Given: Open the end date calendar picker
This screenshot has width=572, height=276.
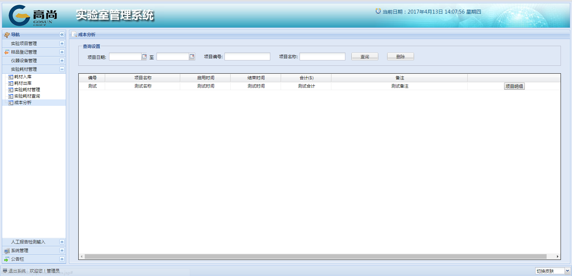Looking at the screenshot, I should tap(192, 56).
